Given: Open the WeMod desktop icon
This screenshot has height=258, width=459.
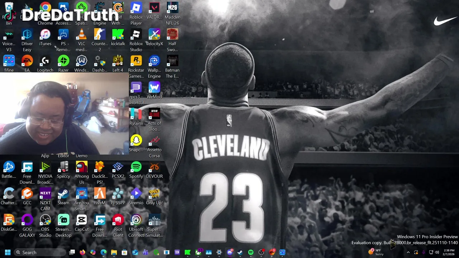Looking at the screenshot, I should (x=154, y=90).
